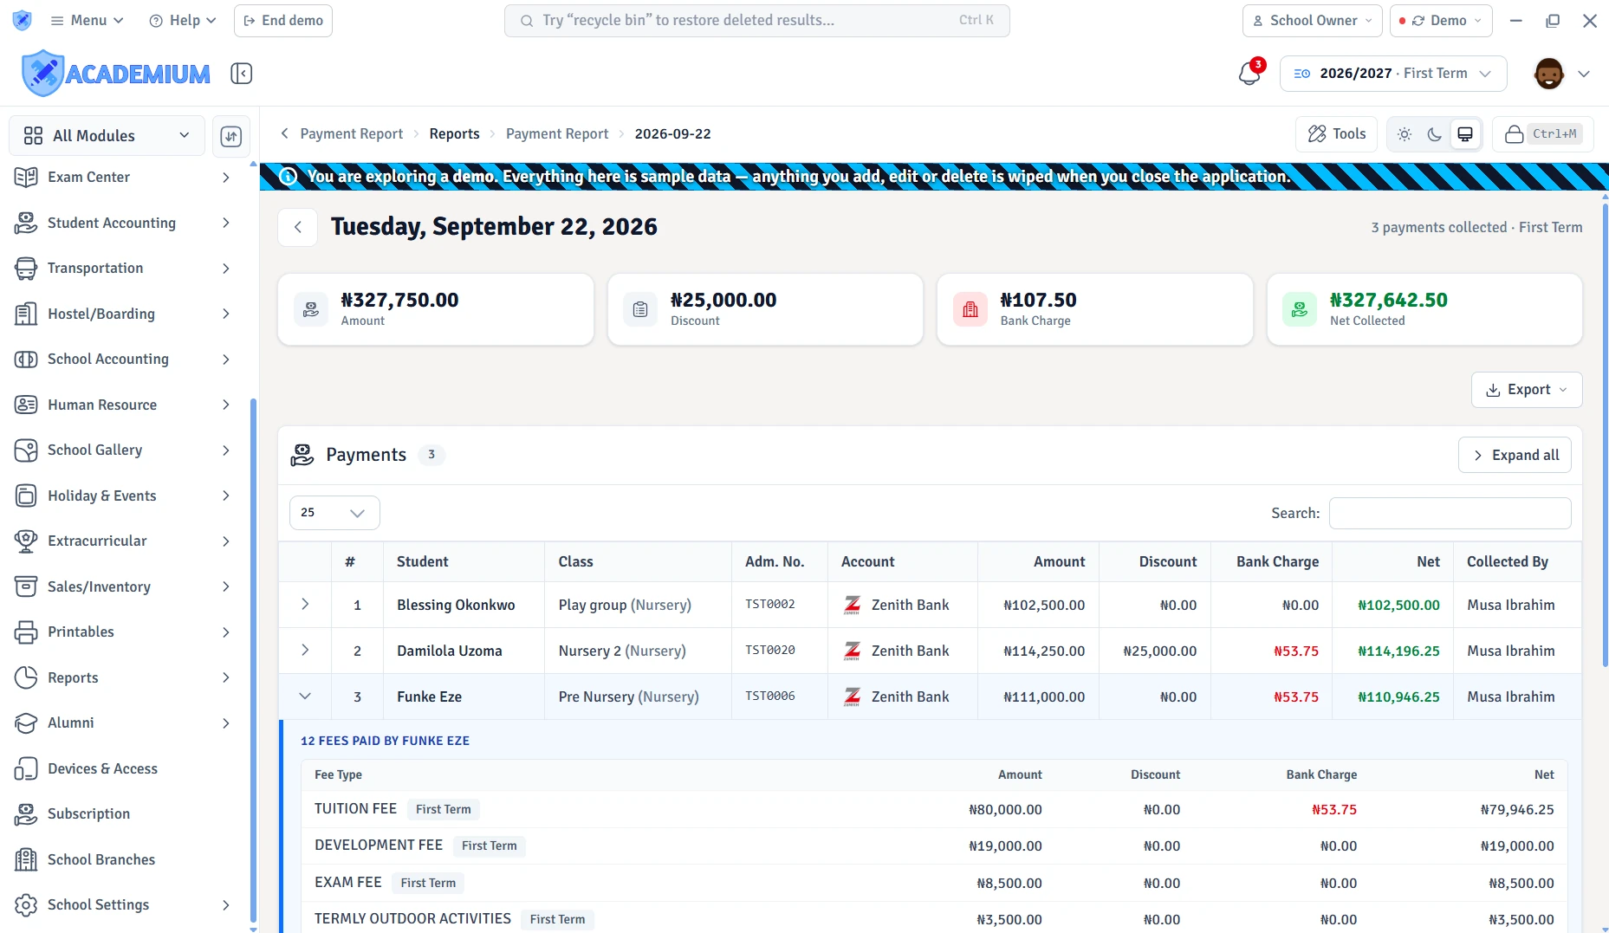1609x933 pixels.
Task: Switch to light theme mode
Action: pyautogui.click(x=1405, y=134)
